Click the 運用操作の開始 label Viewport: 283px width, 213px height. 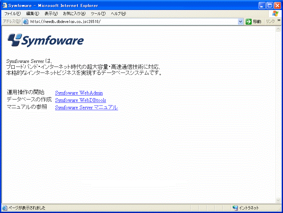(x=25, y=92)
